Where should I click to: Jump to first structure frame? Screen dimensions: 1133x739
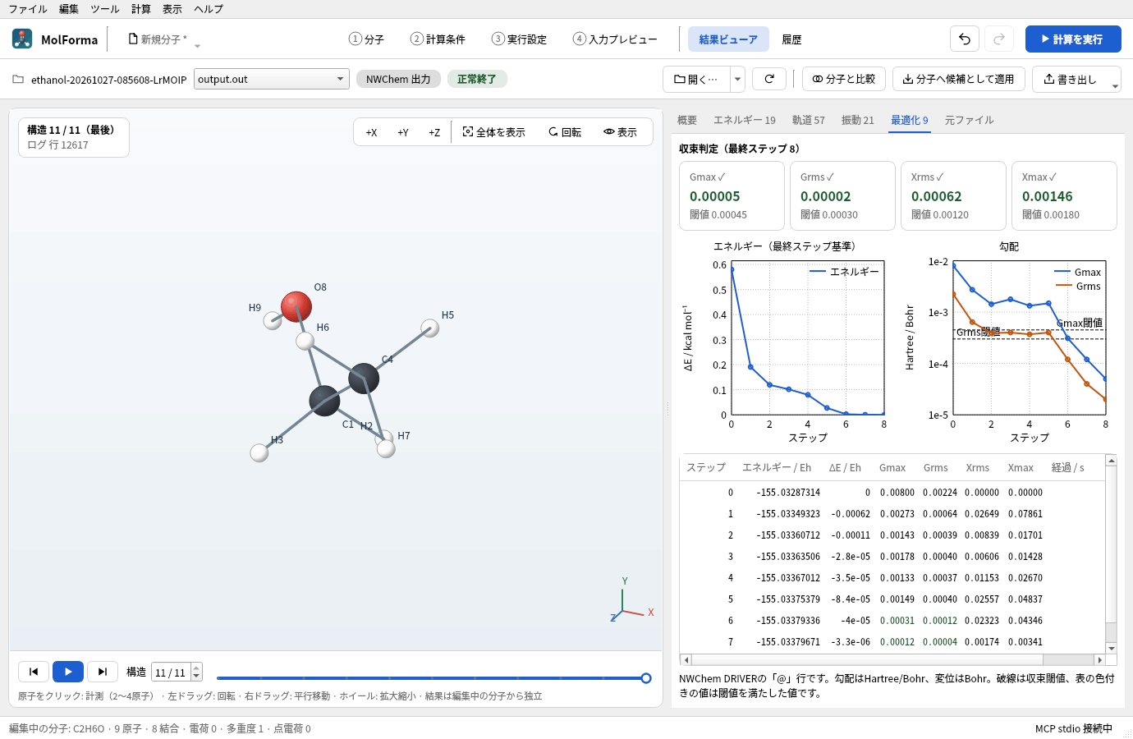[x=34, y=672]
